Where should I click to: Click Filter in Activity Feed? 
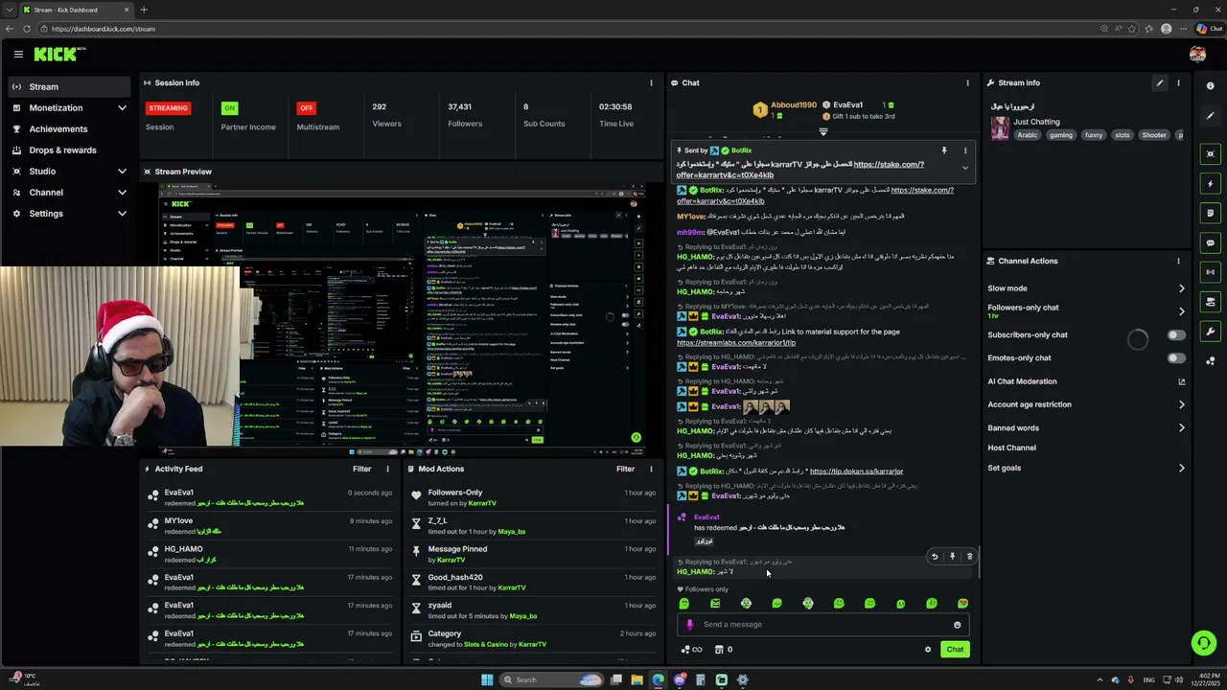(x=361, y=469)
